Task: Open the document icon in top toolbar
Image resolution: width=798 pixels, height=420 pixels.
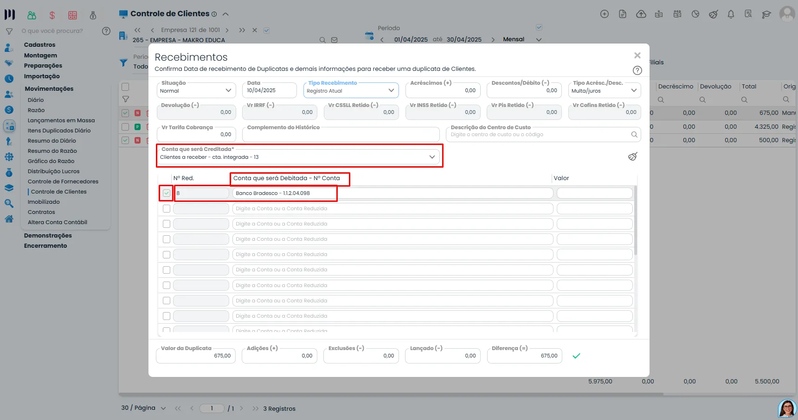Action: (x=623, y=14)
